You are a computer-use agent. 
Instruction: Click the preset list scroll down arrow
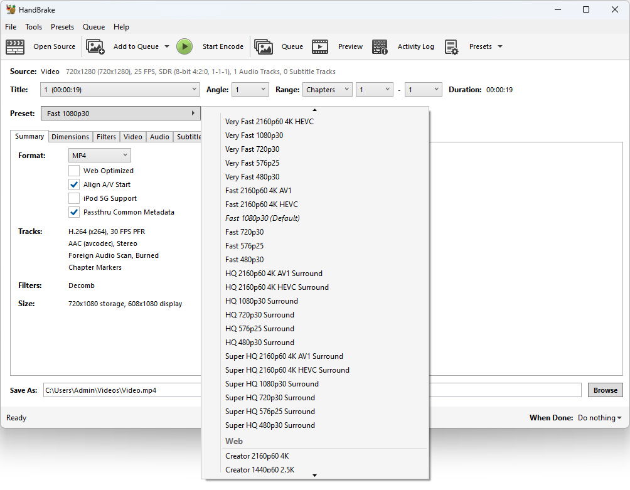coord(314,475)
